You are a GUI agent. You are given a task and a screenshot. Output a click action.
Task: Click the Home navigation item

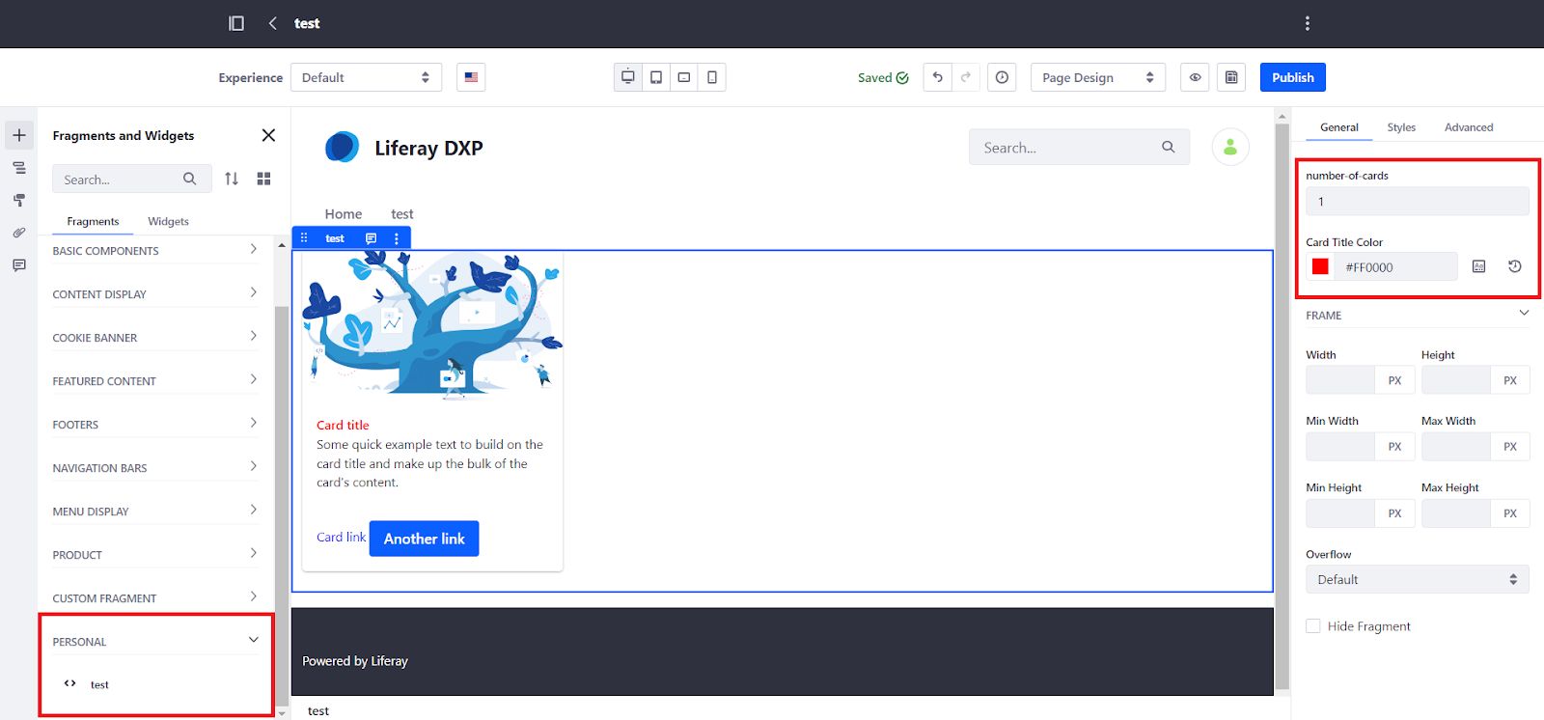[344, 213]
